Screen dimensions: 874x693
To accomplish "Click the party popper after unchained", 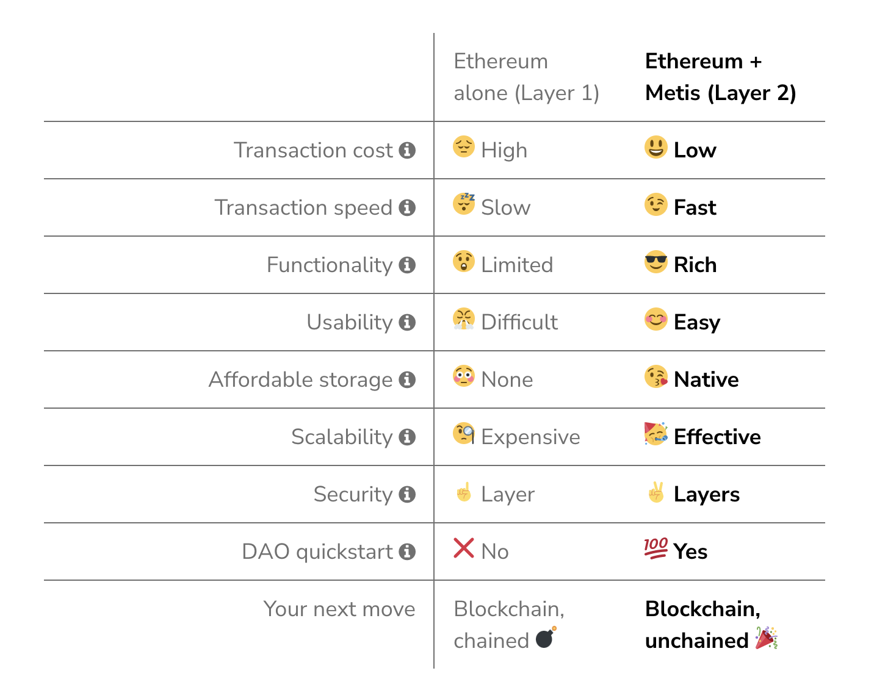I will click(x=767, y=637).
